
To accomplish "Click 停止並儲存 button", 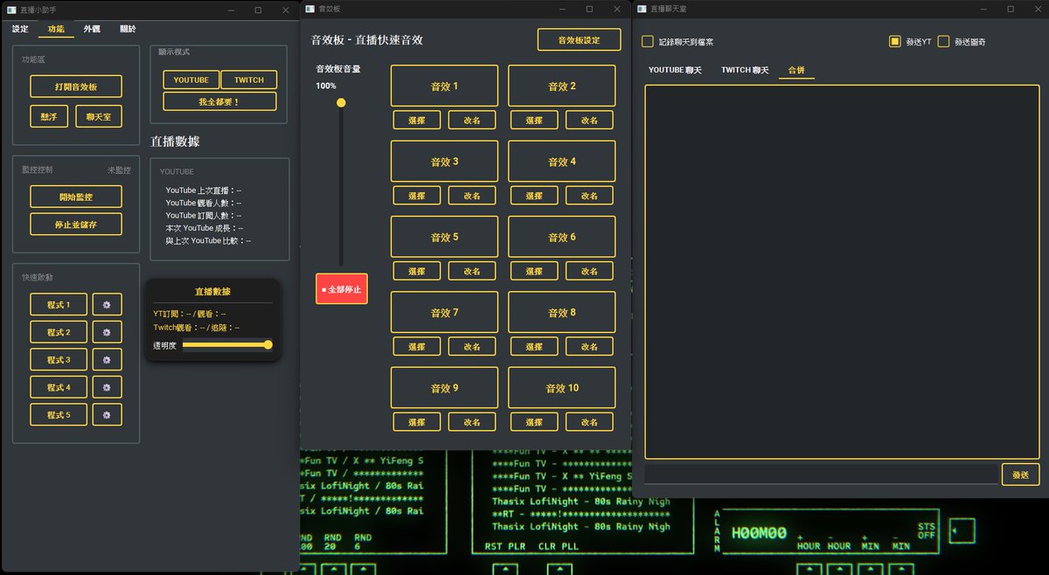I will (x=76, y=225).
